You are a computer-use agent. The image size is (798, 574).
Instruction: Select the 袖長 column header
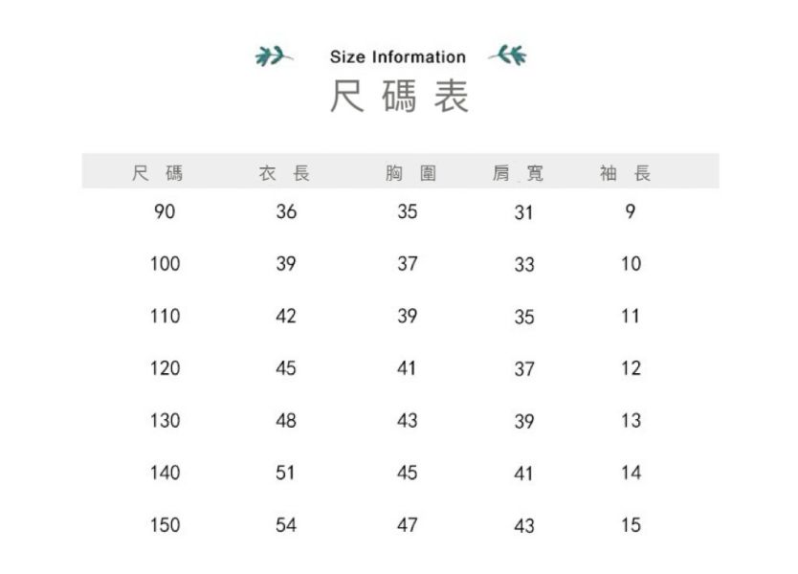(x=626, y=174)
